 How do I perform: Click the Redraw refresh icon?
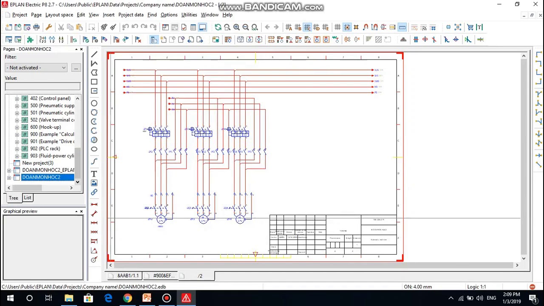(x=218, y=27)
